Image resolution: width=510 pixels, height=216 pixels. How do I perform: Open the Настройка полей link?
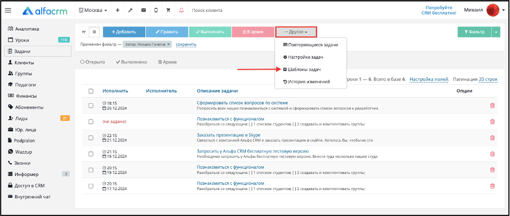coord(429,79)
